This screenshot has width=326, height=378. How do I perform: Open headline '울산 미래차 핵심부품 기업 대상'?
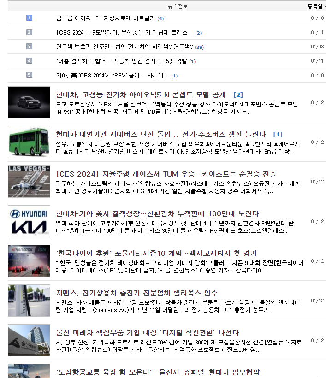click(x=148, y=333)
